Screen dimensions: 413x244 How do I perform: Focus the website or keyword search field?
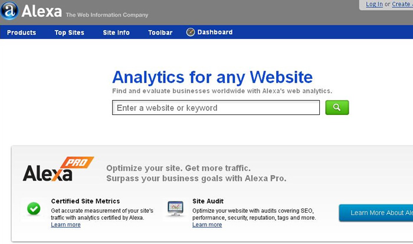215,108
